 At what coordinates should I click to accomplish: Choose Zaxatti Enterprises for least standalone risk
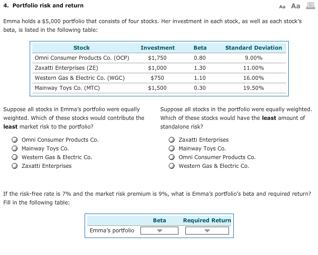point(171,140)
